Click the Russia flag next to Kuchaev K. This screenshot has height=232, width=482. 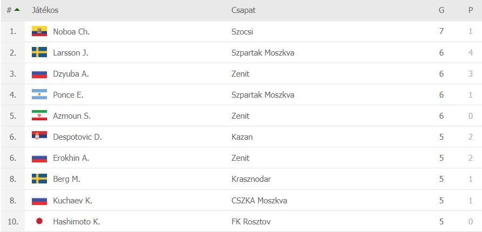pos(39,201)
